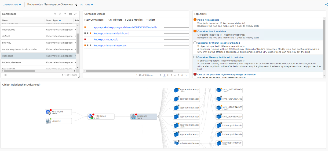This screenshot has height=151, width=328.
Task: Go to previous page in Container Details pager
Action: coord(160,75)
